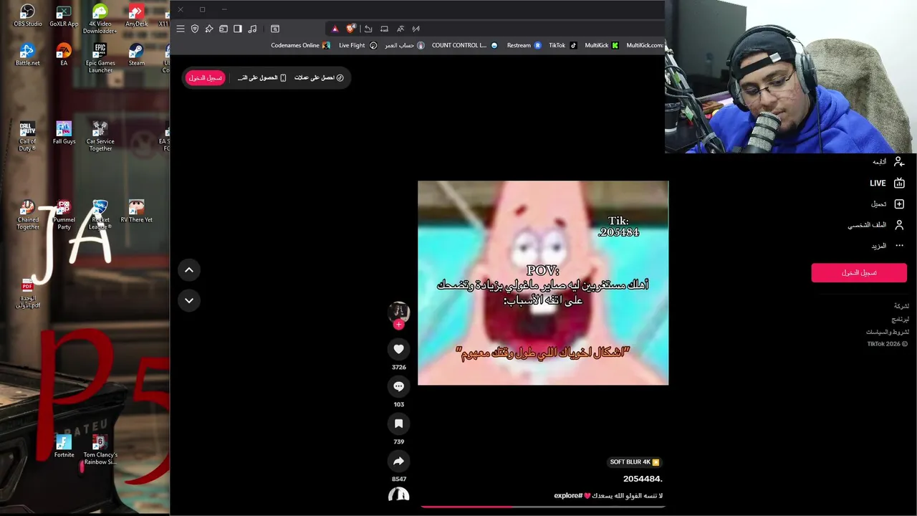Open Following feed in TikTok sidebar

[888, 162]
